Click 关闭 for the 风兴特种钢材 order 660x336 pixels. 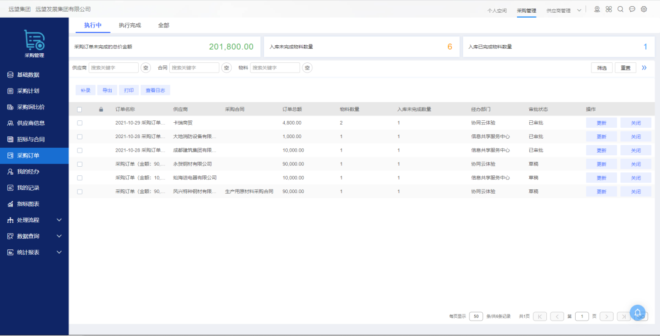[x=636, y=191]
